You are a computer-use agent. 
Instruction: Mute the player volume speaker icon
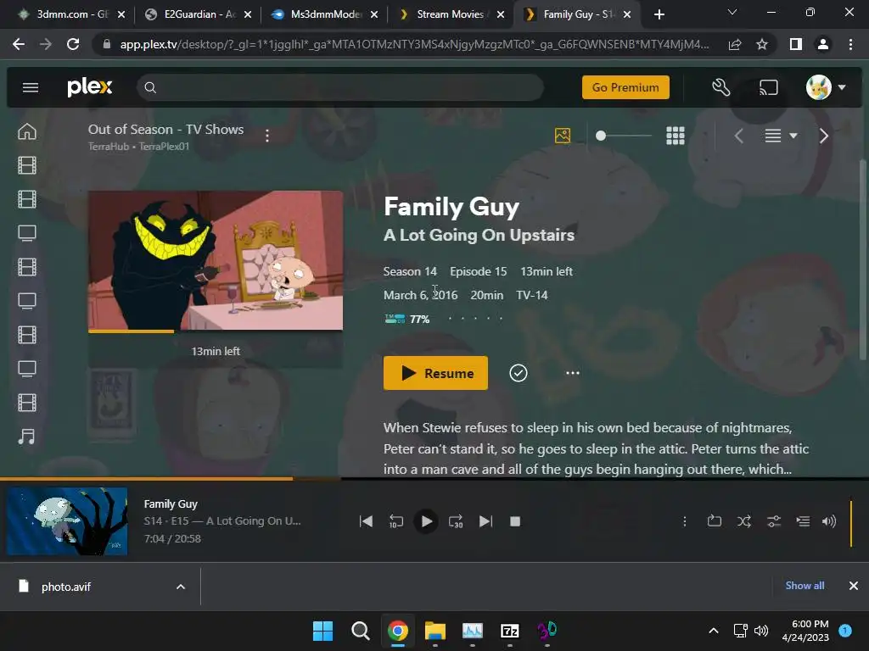(829, 521)
